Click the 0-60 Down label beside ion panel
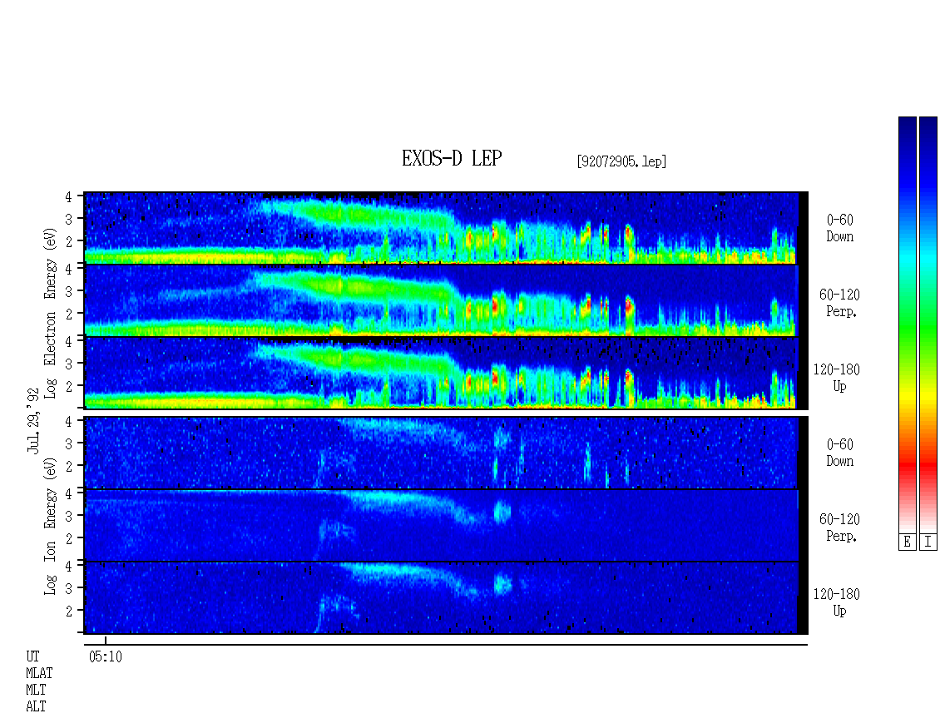This screenshot has width=940, height=728. tap(840, 453)
